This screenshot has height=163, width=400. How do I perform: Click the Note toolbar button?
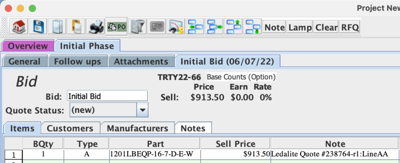pos(275,27)
